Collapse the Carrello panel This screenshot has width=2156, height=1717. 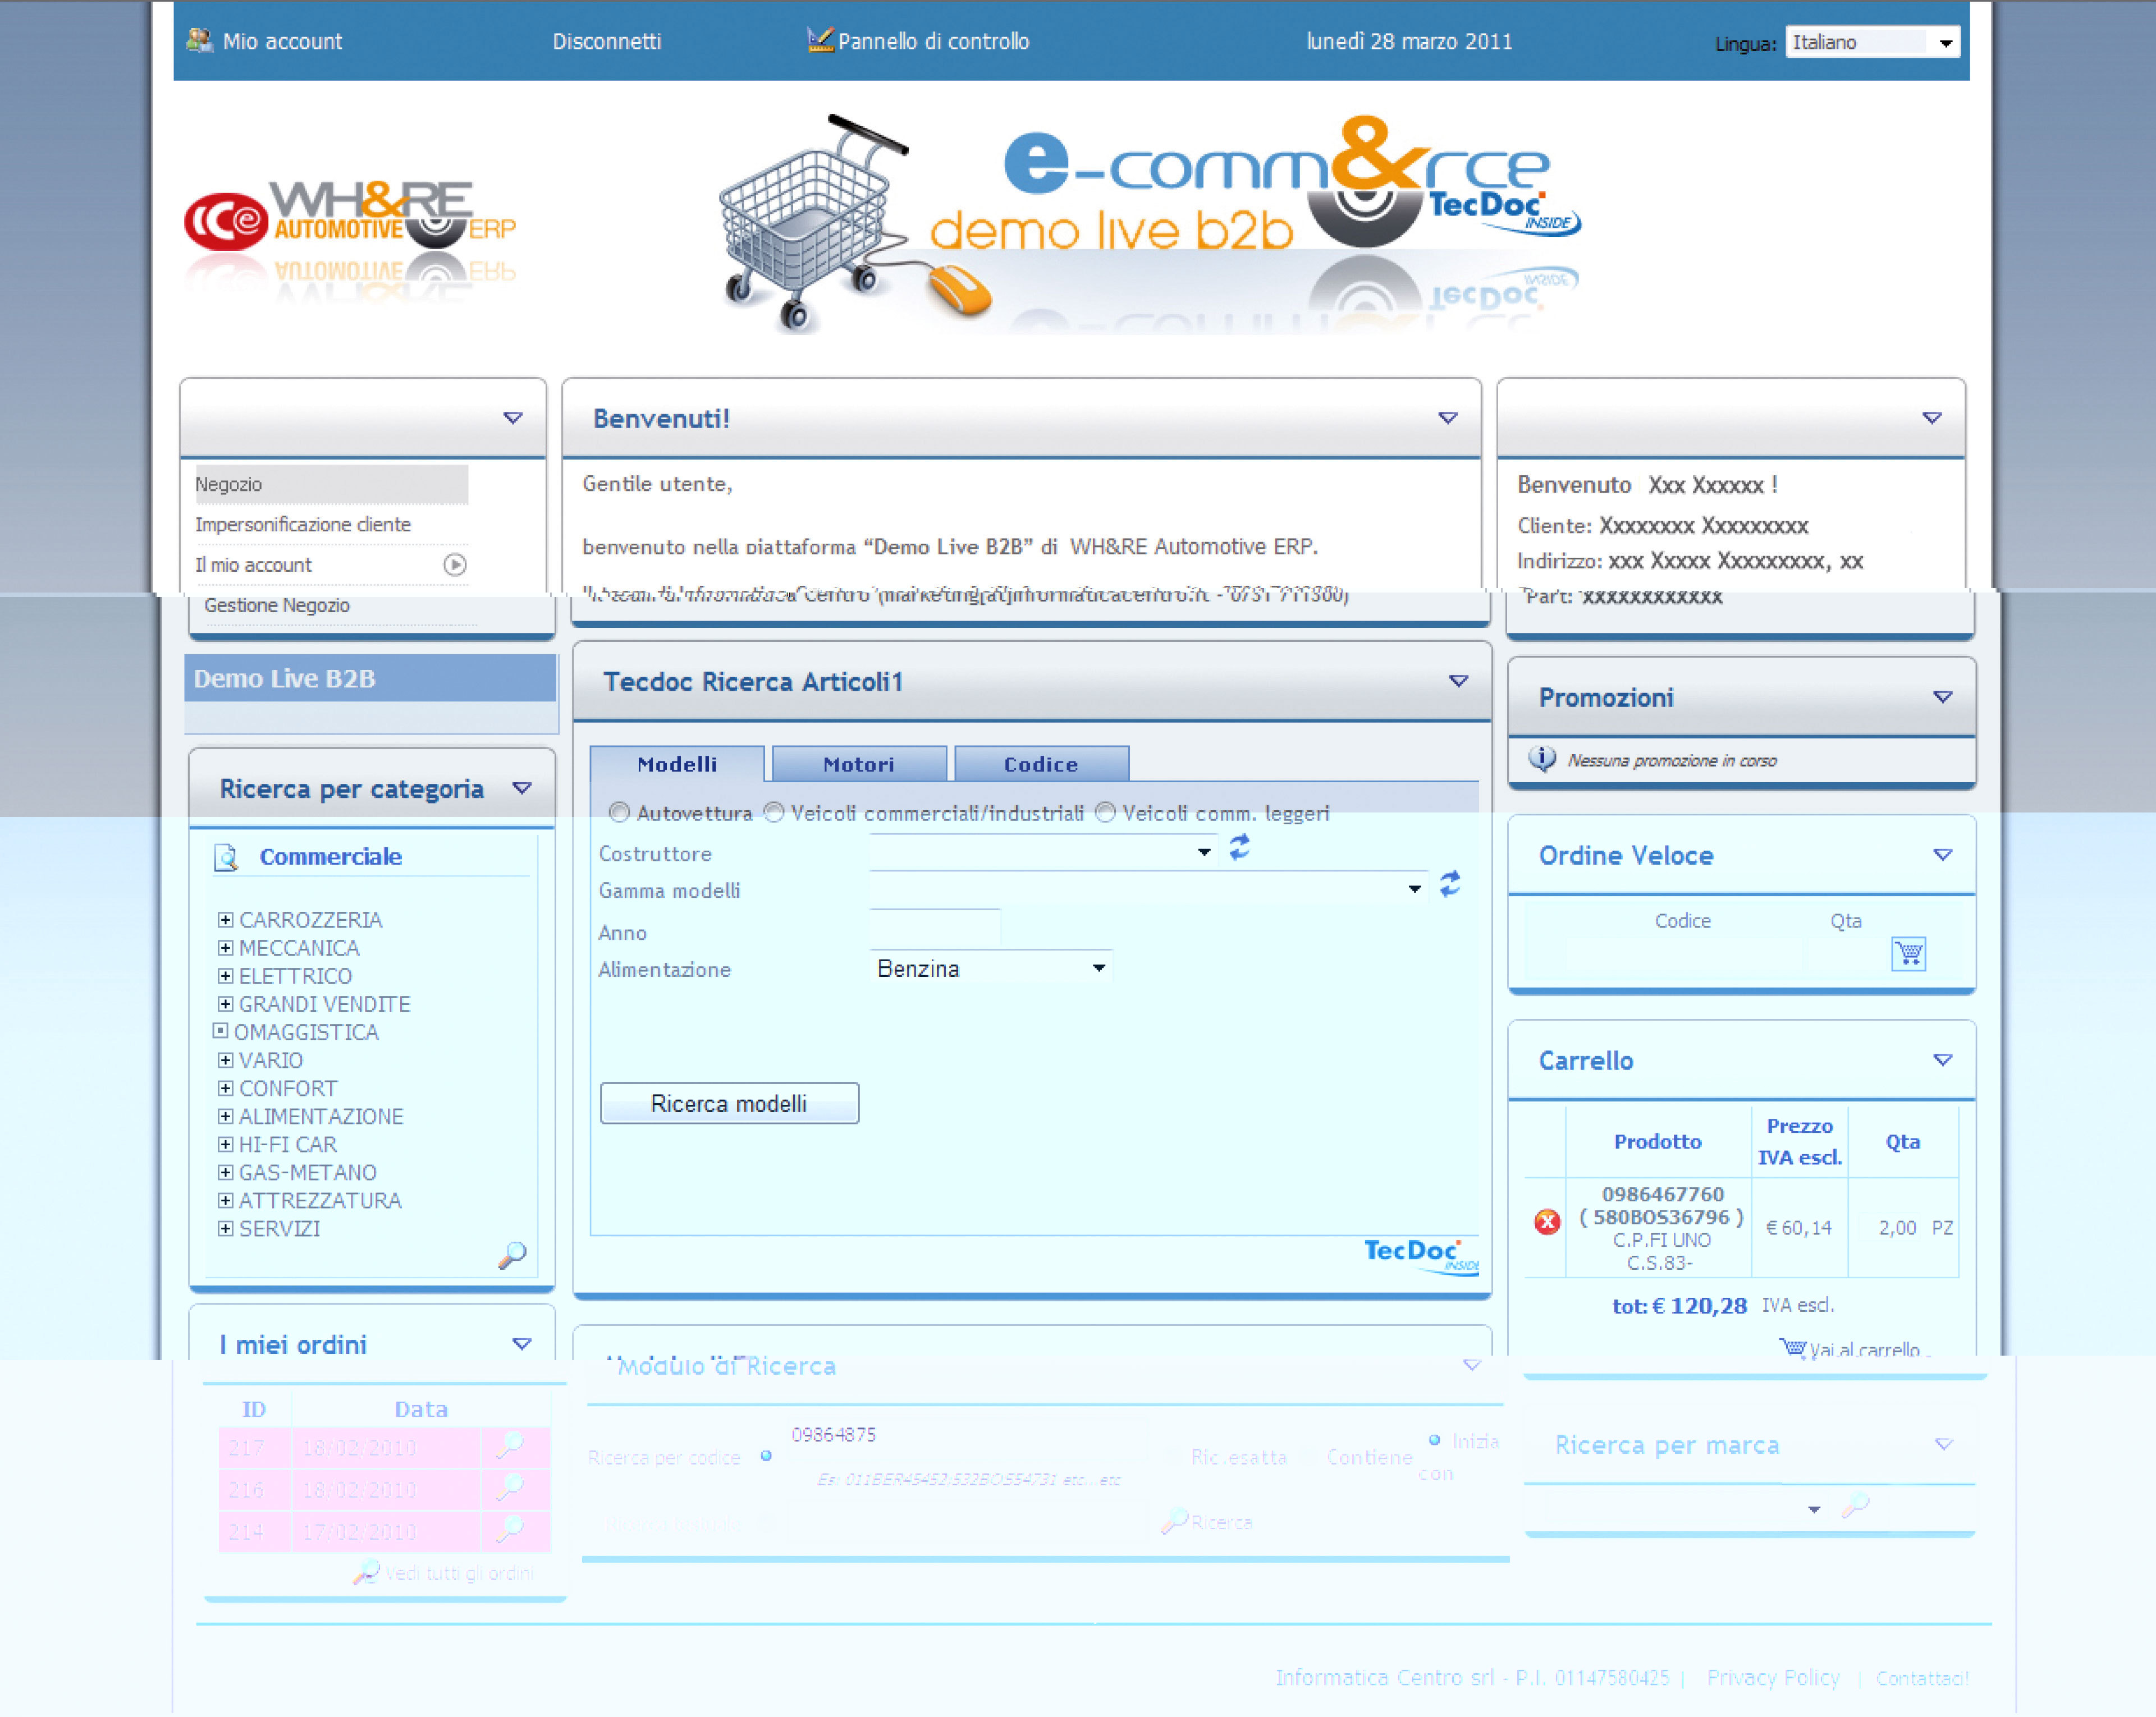tap(1942, 1059)
